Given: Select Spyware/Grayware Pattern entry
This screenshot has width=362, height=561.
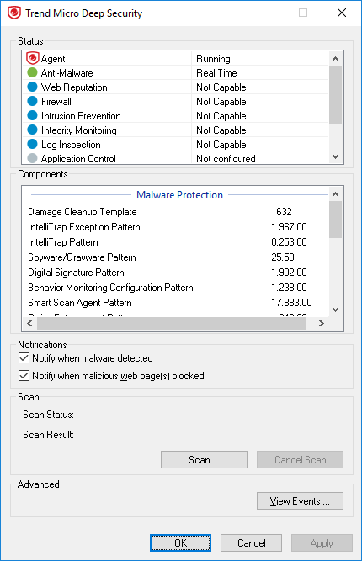Looking at the screenshot, I should point(82,257).
